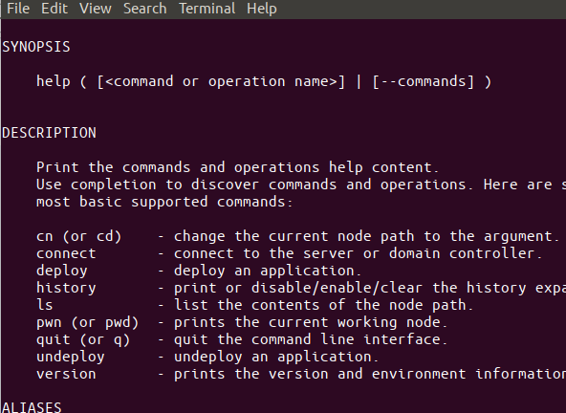Open the Search menu
Viewport: 566px width, 413px height.
tap(145, 9)
